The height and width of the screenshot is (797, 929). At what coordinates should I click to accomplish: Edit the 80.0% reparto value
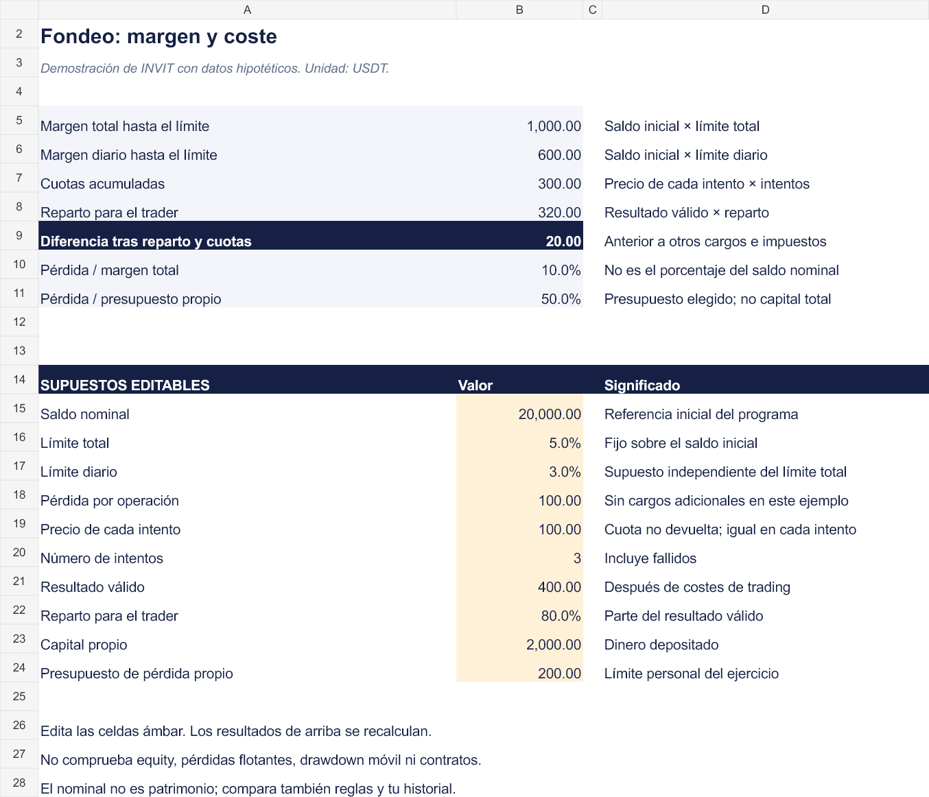[519, 610]
